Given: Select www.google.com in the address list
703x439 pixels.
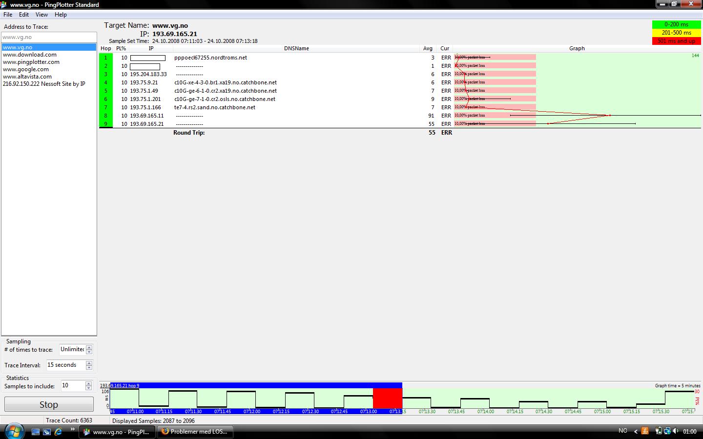Looking at the screenshot, I should click(26, 69).
